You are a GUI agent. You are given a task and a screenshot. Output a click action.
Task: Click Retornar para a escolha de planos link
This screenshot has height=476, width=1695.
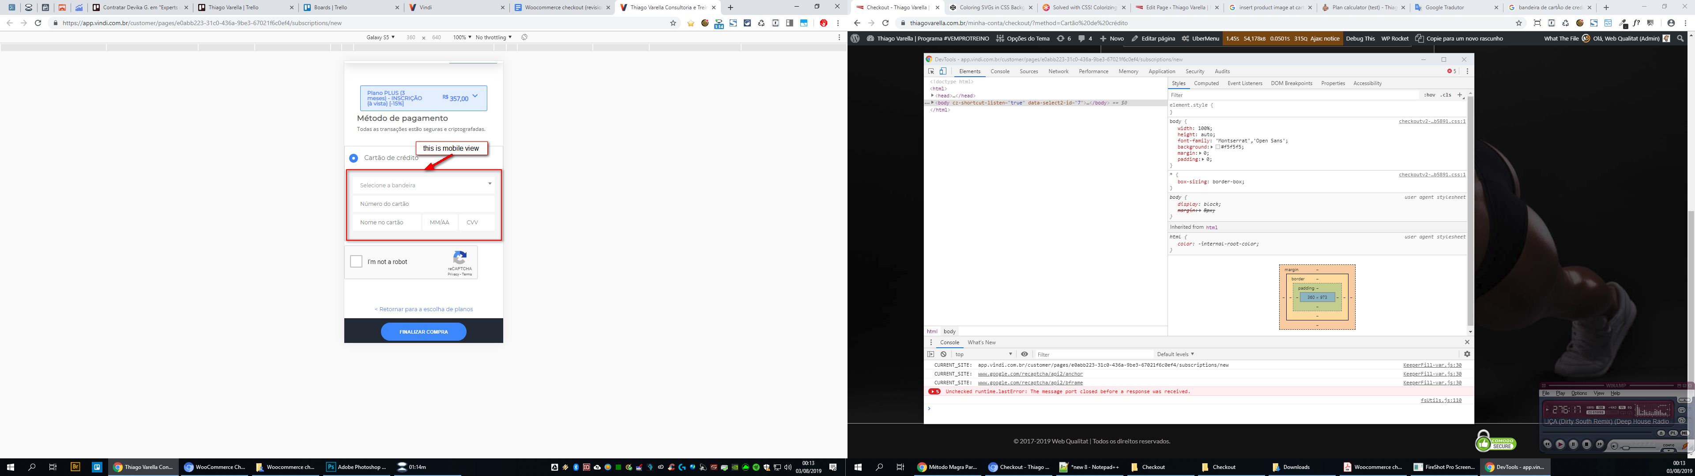coord(423,309)
